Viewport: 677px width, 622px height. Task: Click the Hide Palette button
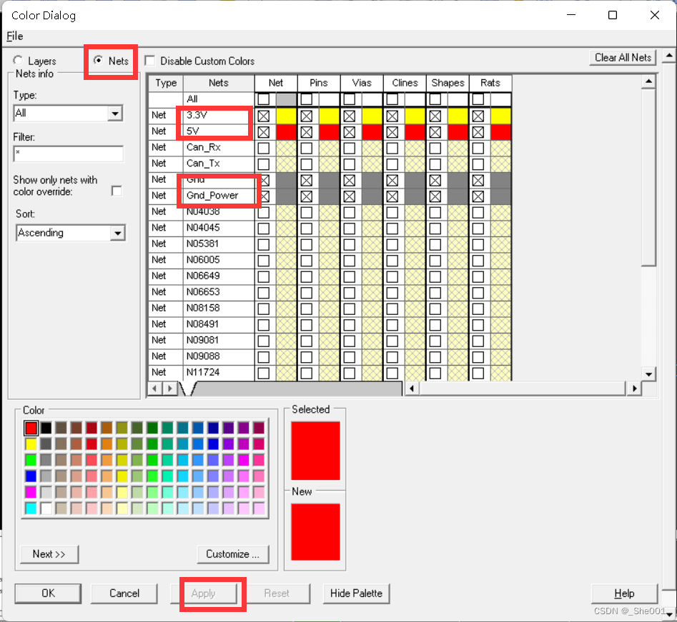click(x=356, y=593)
